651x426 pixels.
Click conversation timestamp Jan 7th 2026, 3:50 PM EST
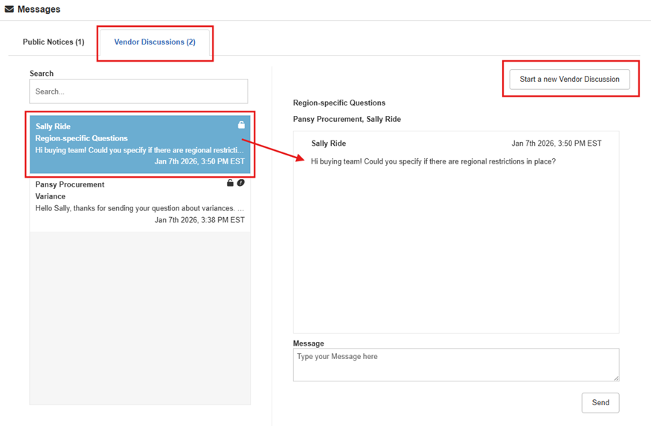click(557, 143)
